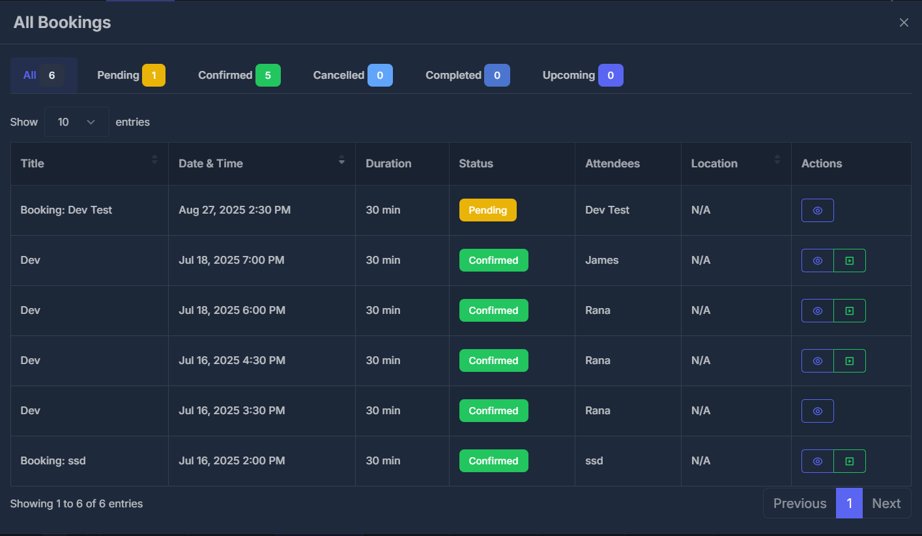View details of Booking: Dev Test row
The width and height of the screenshot is (922, 536).
coord(817,210)
